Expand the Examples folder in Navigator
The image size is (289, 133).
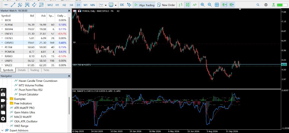tap(7, 99)
